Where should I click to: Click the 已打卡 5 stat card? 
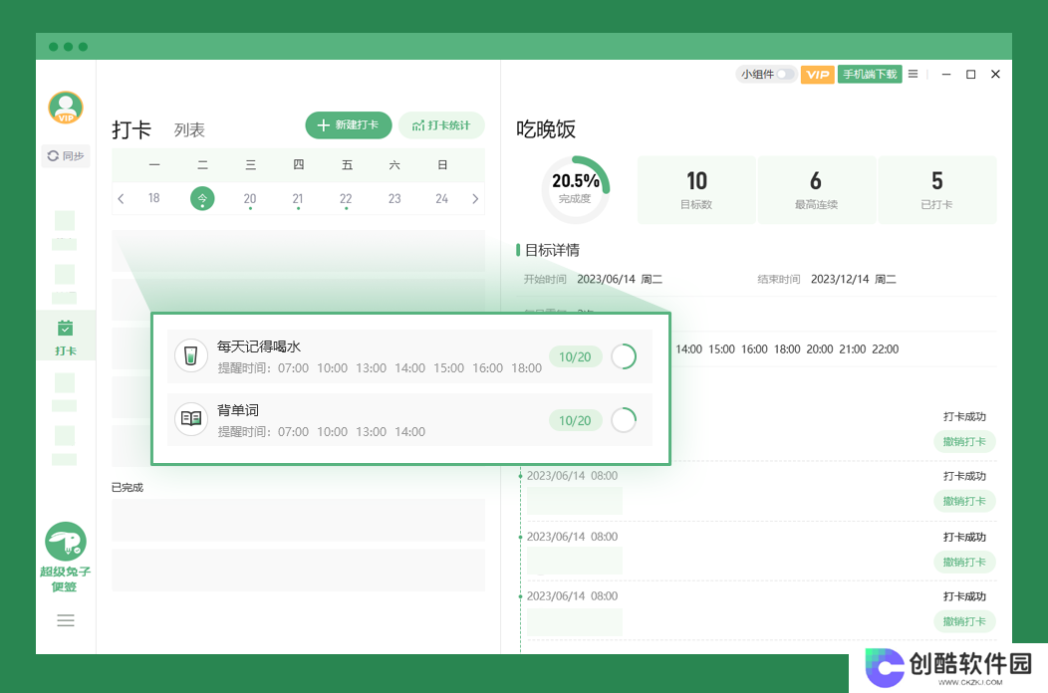(x=937, y=190)
